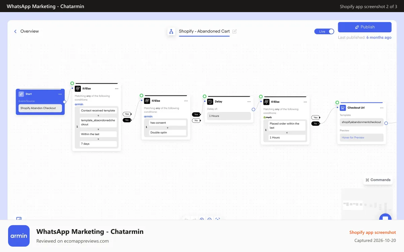Click the 1 Hours value in Placed order node

[287, 137]
